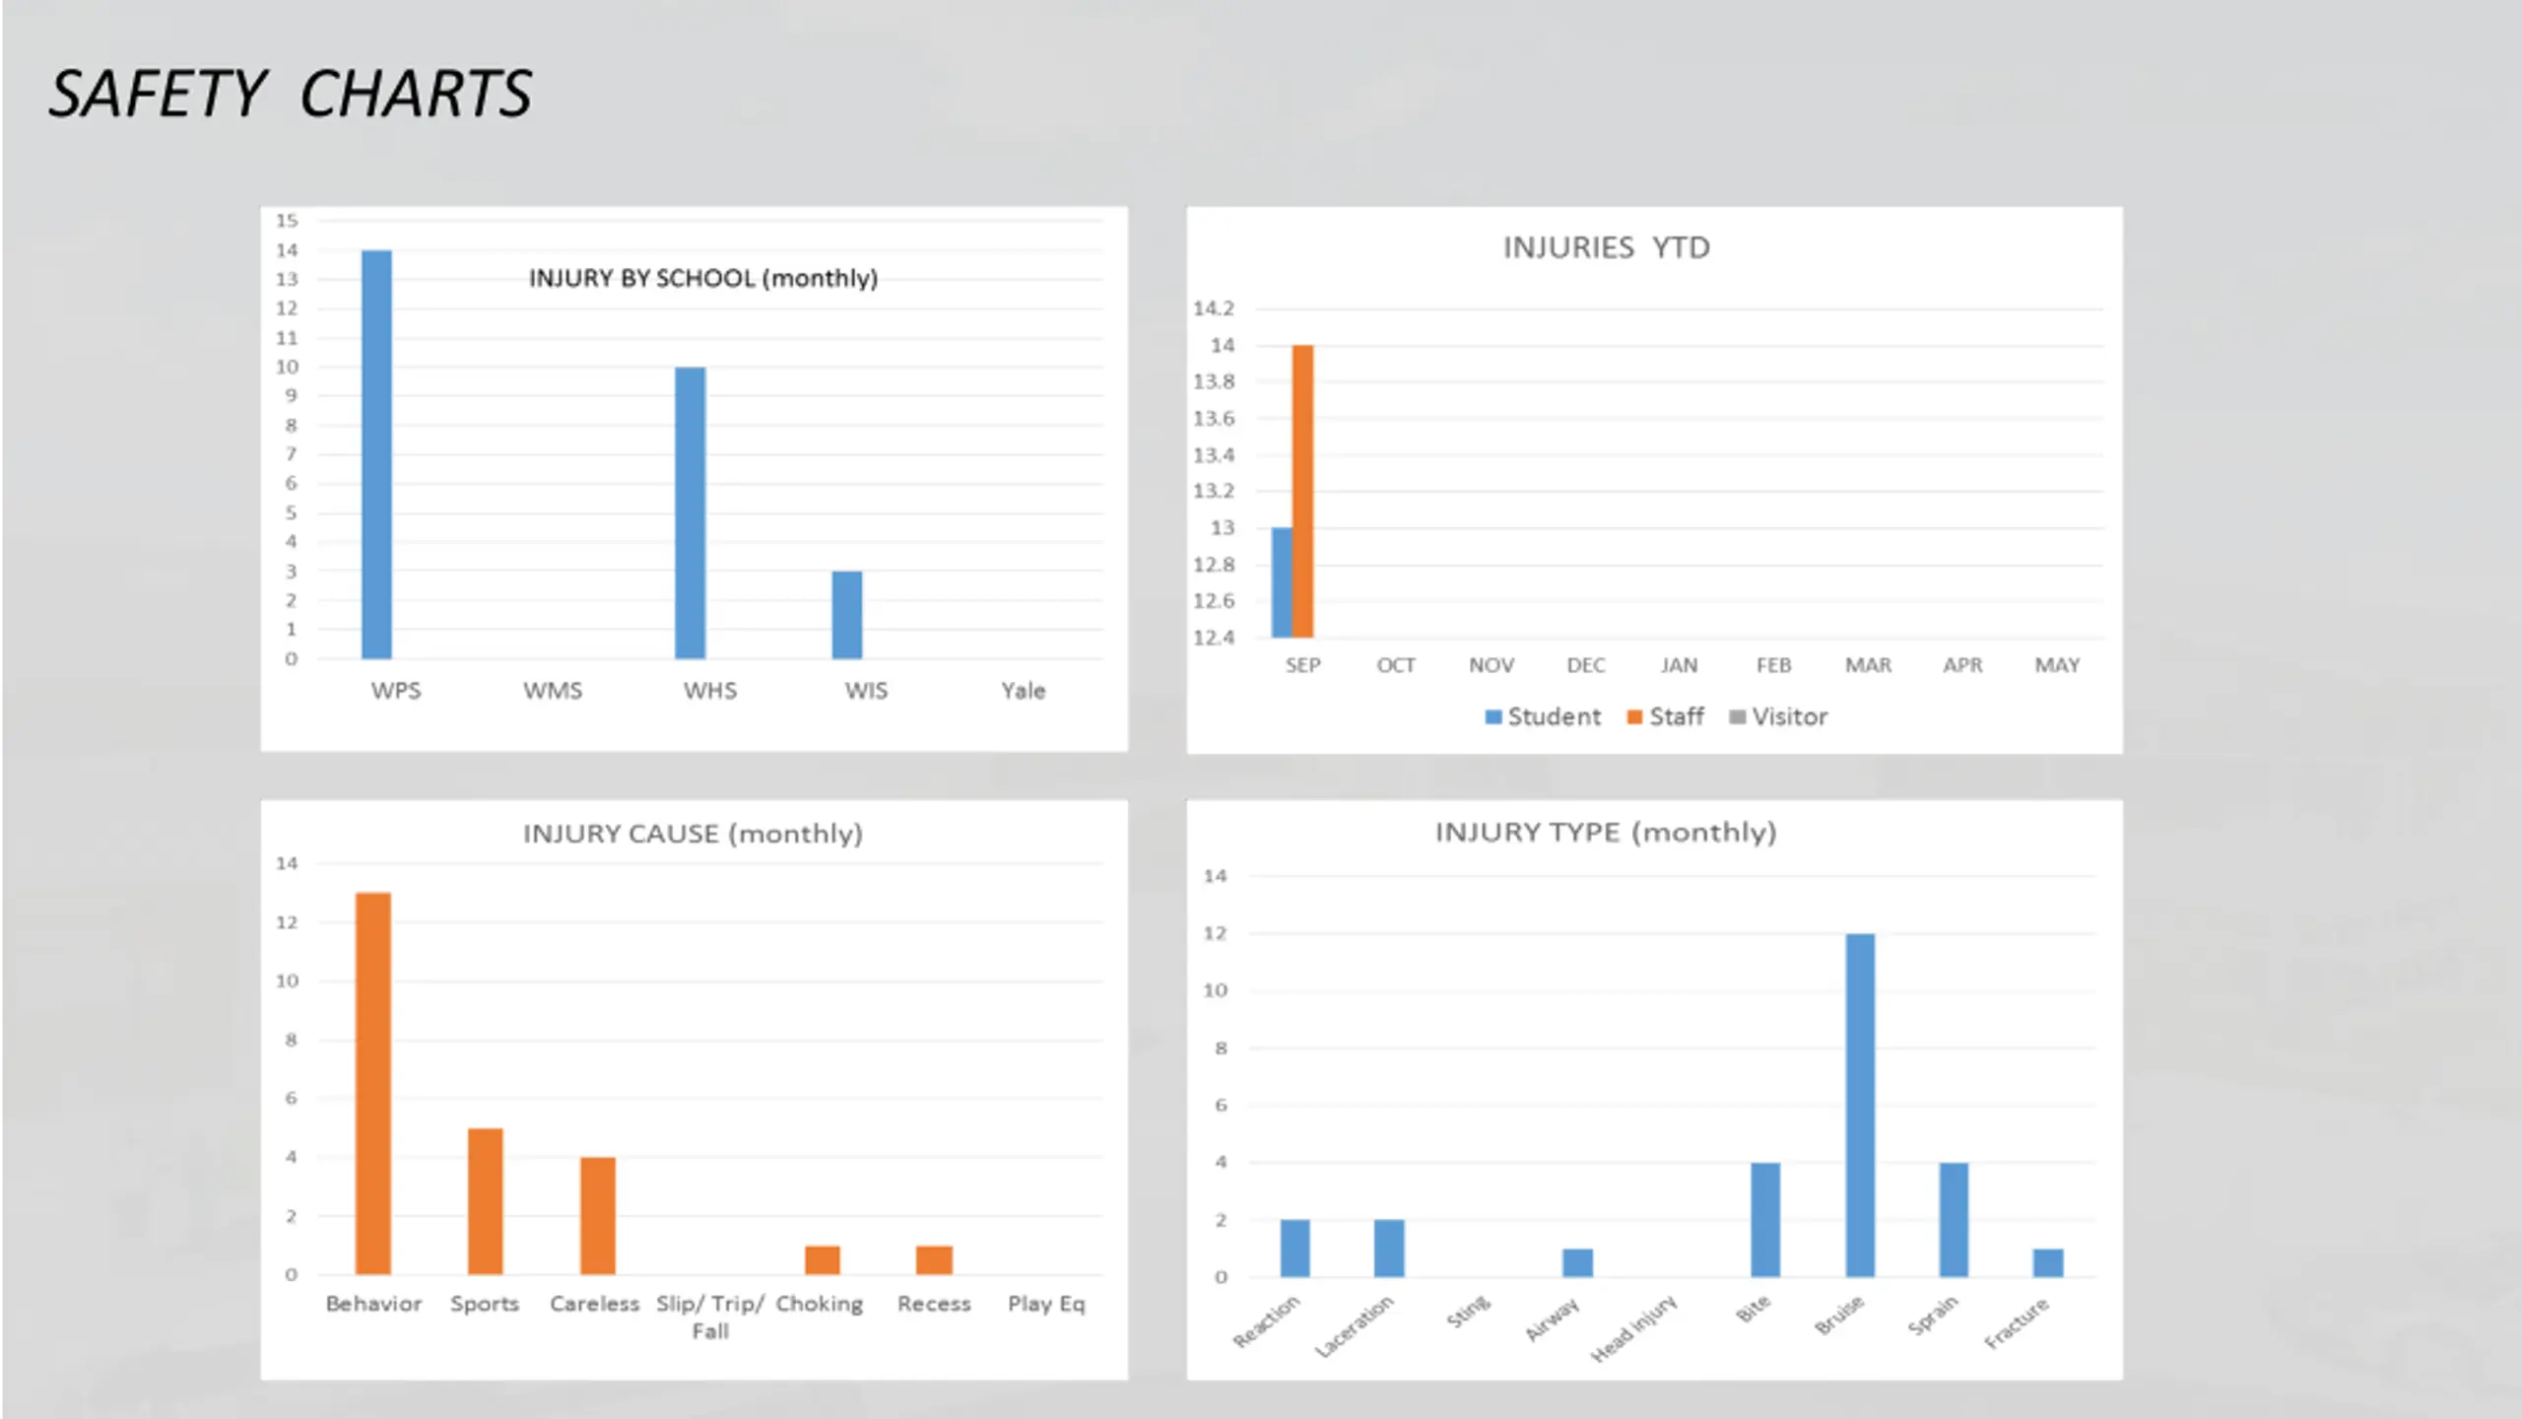Click the Sprain bar in Injury Type chart
This screenshot has height=1419, width=2522.
tap(1953, 1219)
